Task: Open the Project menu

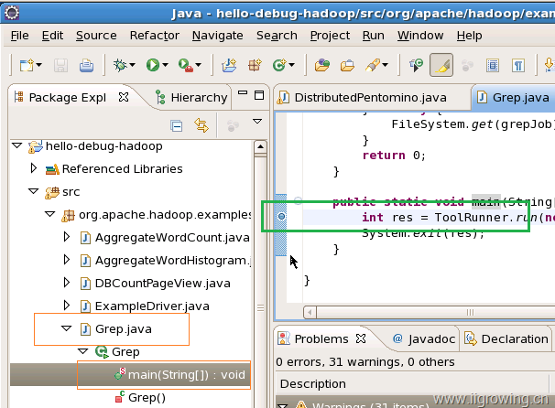Action: pos(330,36)
